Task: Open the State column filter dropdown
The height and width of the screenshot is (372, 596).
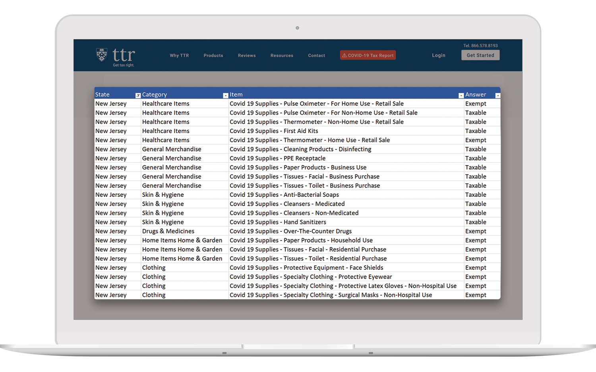Action: pyautogui.click(x=138, y=95)
